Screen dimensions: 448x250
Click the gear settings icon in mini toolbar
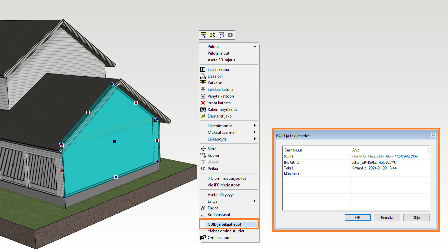[x=230, y=35]
